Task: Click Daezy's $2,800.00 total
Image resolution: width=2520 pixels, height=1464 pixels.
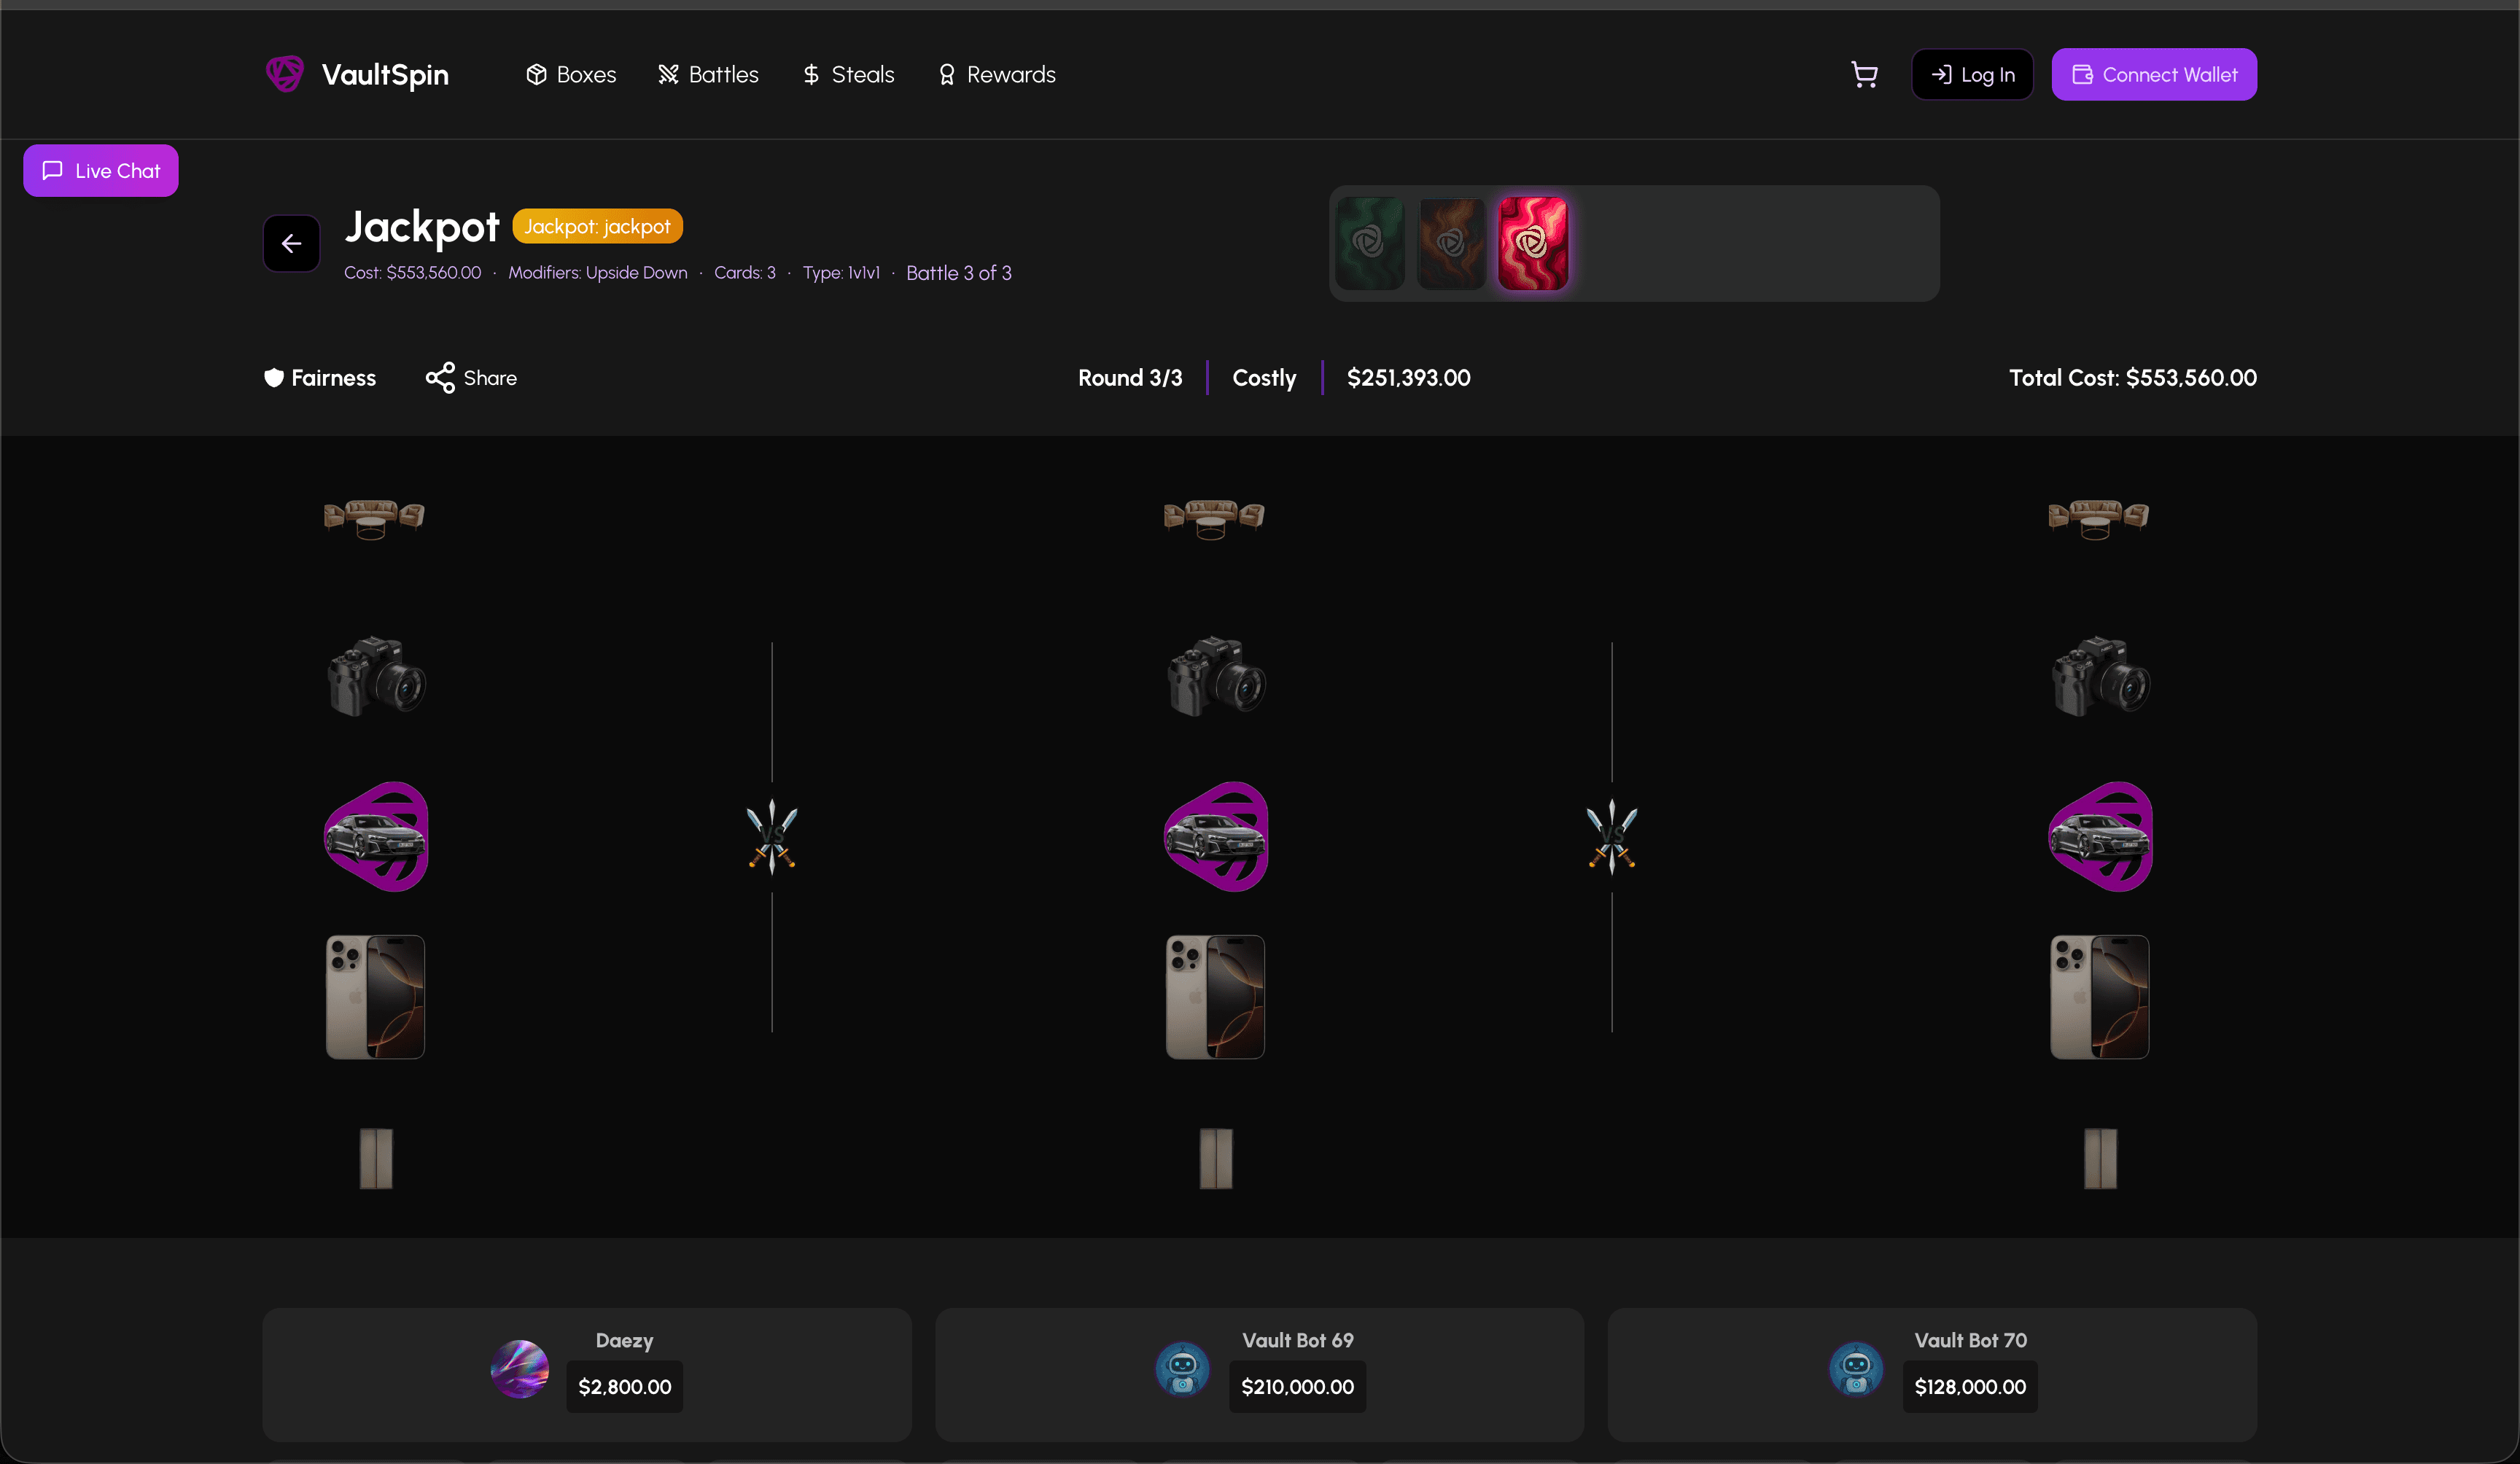Action: click(x=625, y=1387)
